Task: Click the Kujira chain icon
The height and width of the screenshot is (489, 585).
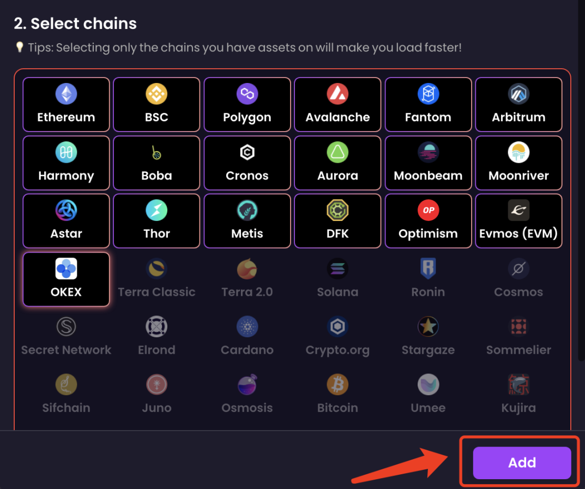Action: [x=518, y=385]
